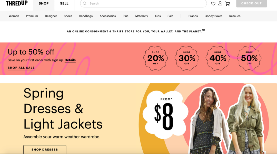The width and height of the screenshot is (277, 154).
Task: Focus the Search input field
Action: (x=143, y=3)
